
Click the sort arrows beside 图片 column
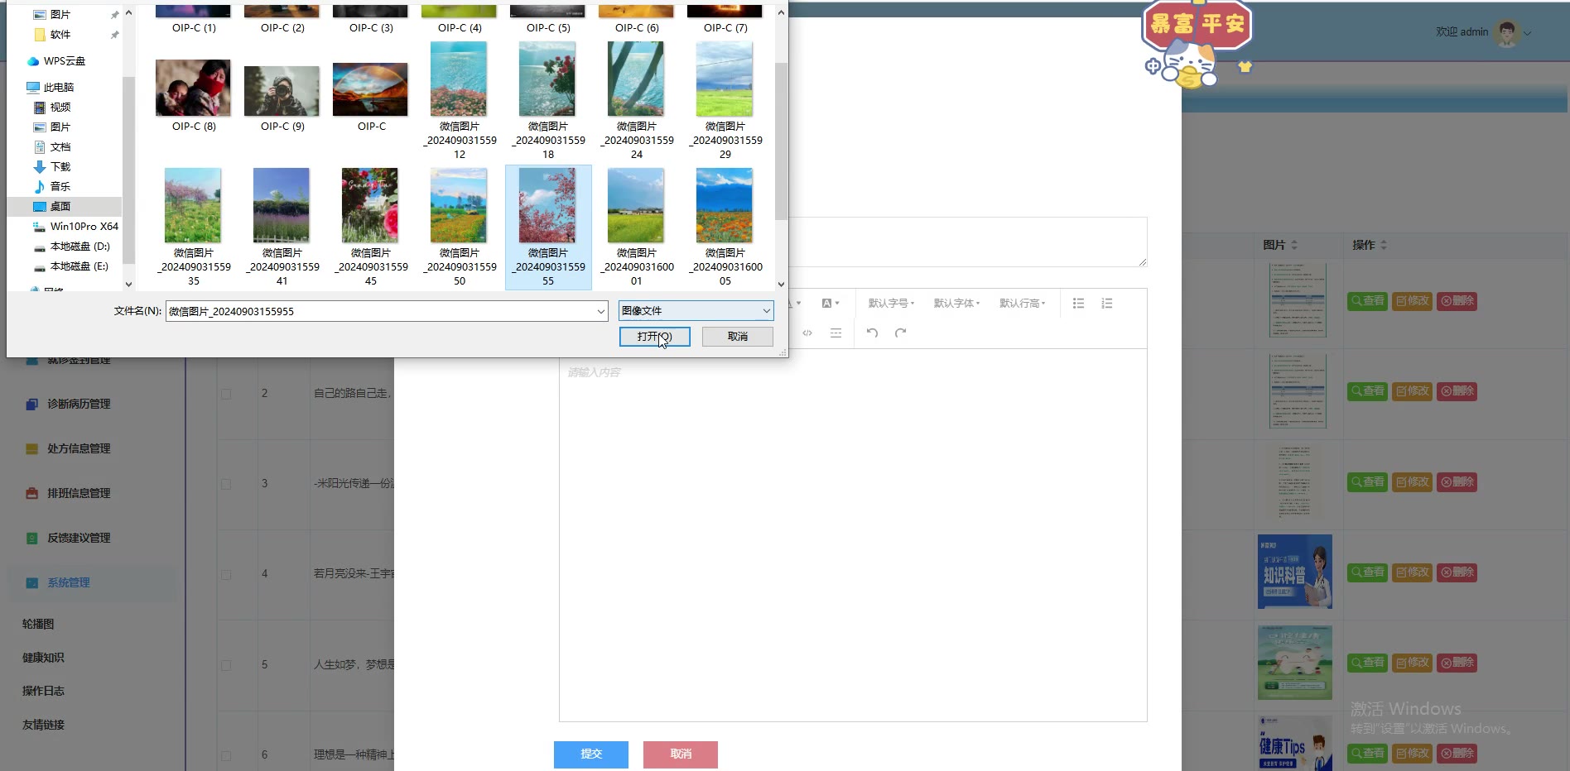[1294, 245]
